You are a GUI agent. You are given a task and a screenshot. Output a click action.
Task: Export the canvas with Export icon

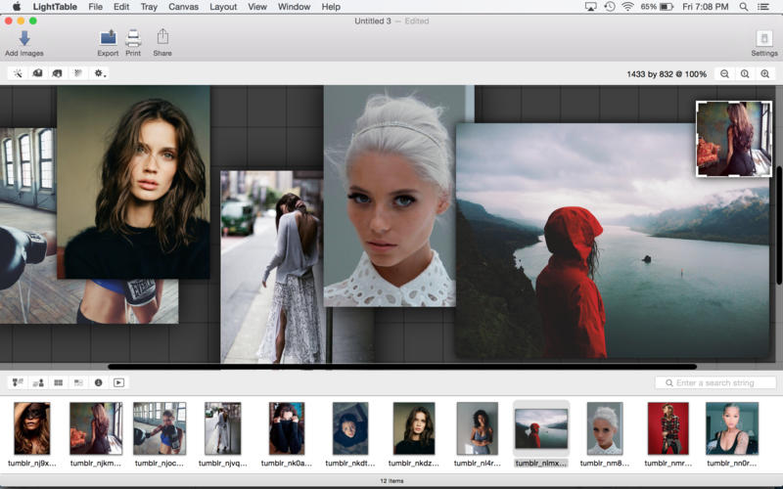click(x=108, y=39)
